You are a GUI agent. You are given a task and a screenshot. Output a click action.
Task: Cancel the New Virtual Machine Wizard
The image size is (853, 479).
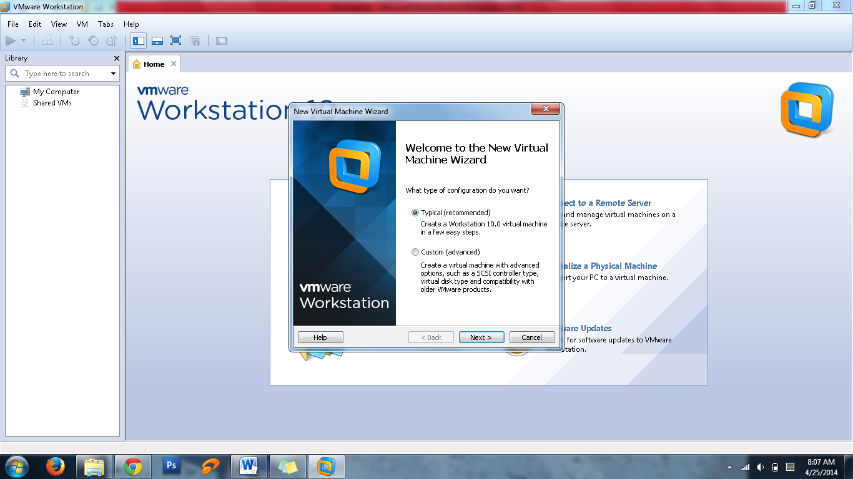point(532,337)
